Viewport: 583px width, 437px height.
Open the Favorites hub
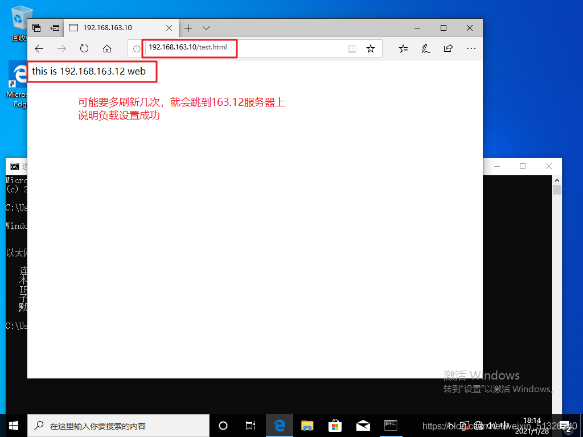click(404, 48)
